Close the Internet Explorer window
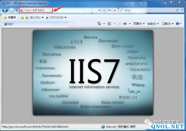 coord(179,2)
